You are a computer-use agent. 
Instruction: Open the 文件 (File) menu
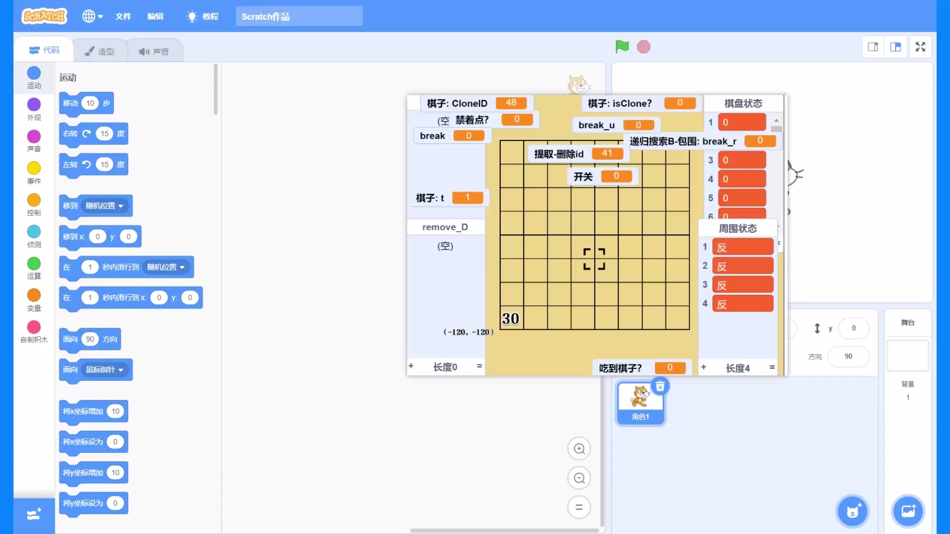click(x=123, y=16)
